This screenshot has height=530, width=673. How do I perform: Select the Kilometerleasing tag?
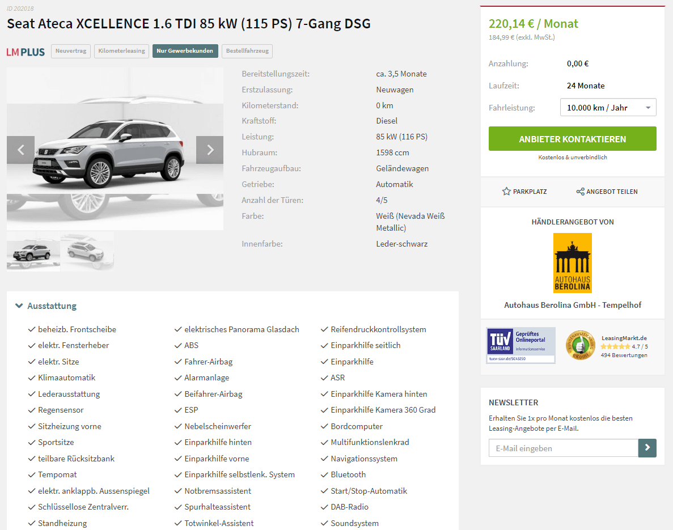point(121,51)
